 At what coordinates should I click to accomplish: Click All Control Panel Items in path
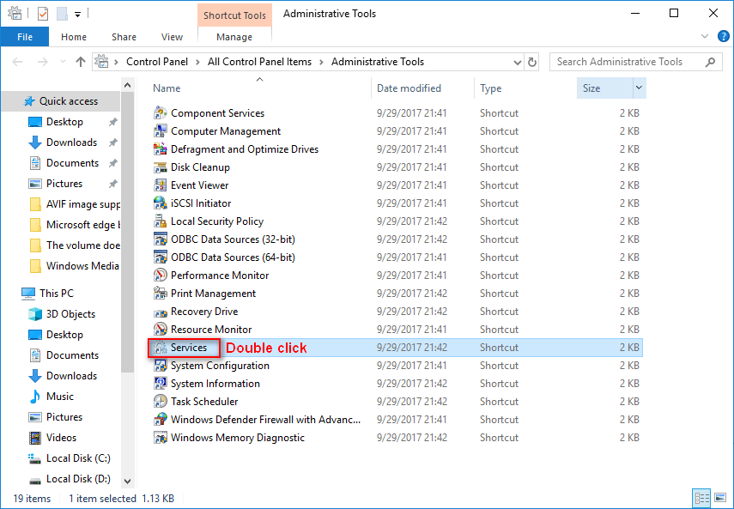pos(260,62)
